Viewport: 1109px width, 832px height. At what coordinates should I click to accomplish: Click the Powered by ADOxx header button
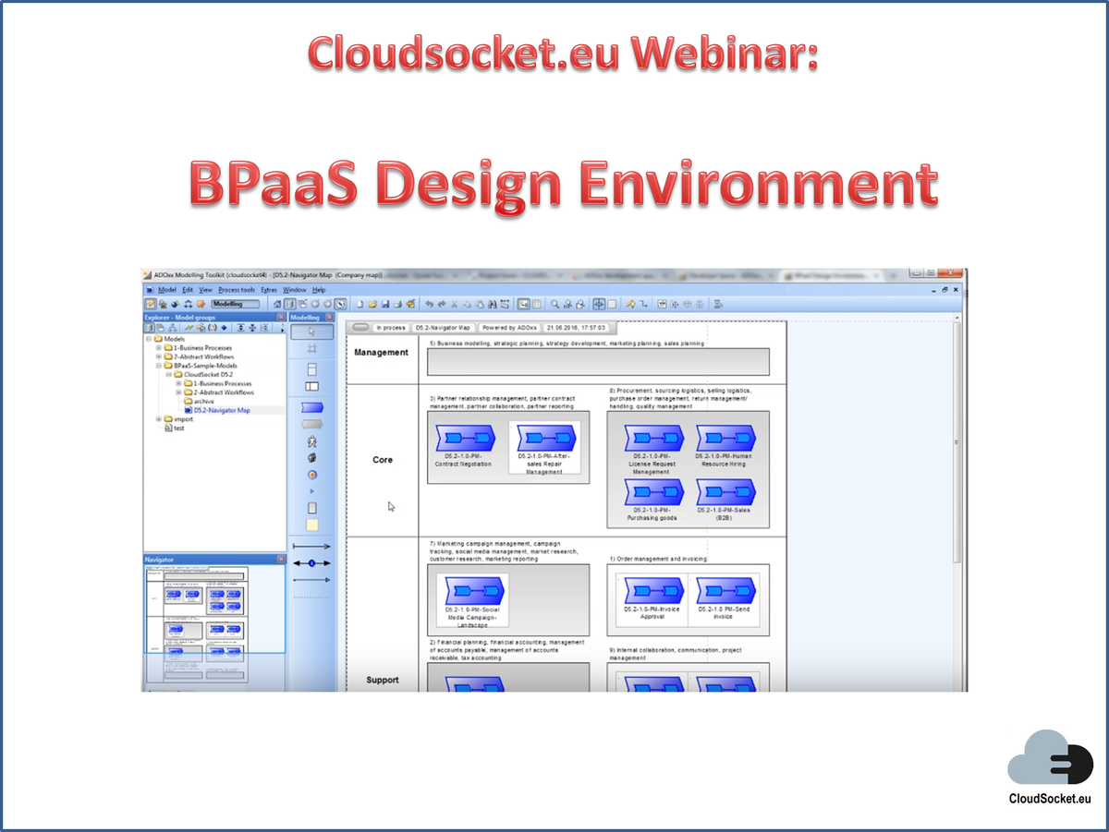coord(510,327)
